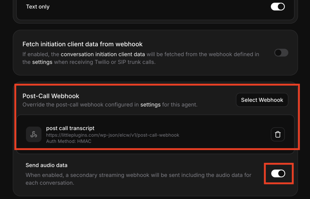Enable Fetch initiation client data from webhook
This screenshot has width=310, height=199.
tap(281, 53)
